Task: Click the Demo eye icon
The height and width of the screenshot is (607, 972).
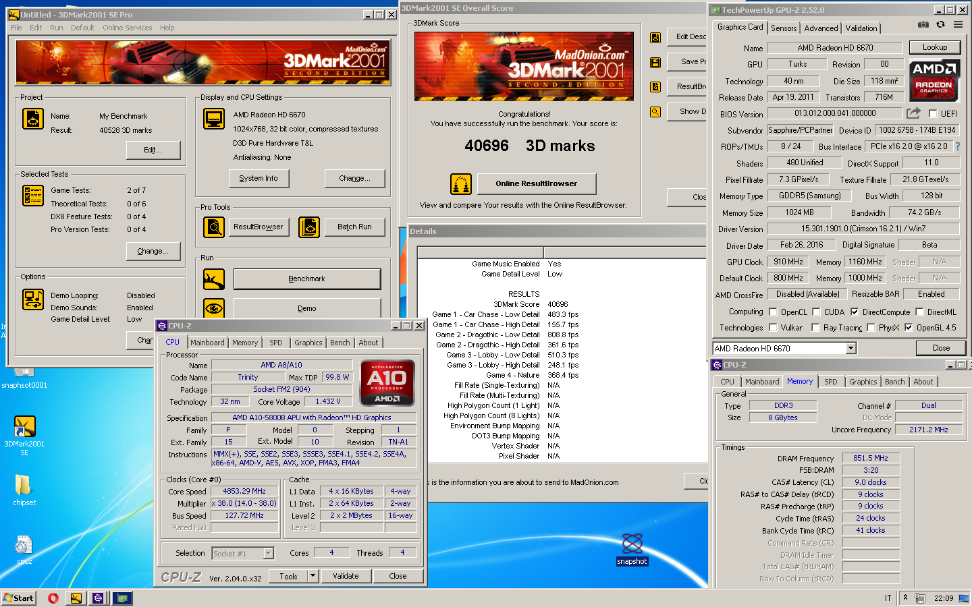Action: point(214,308)
